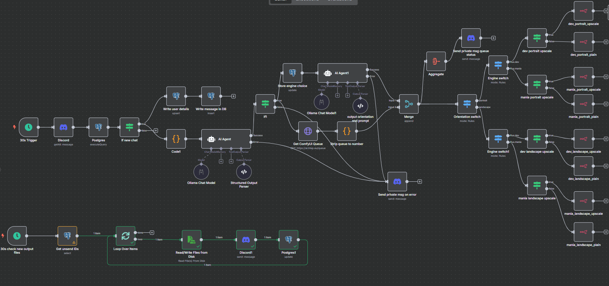Open the dev_landscape_plain workflow node
This screenshot has height=286, width=609.
click(583, 166)
